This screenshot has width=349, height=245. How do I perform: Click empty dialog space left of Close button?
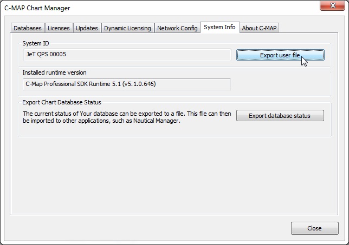[146, 228]
